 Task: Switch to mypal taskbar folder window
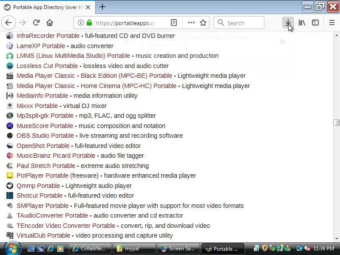click(134, 249)
